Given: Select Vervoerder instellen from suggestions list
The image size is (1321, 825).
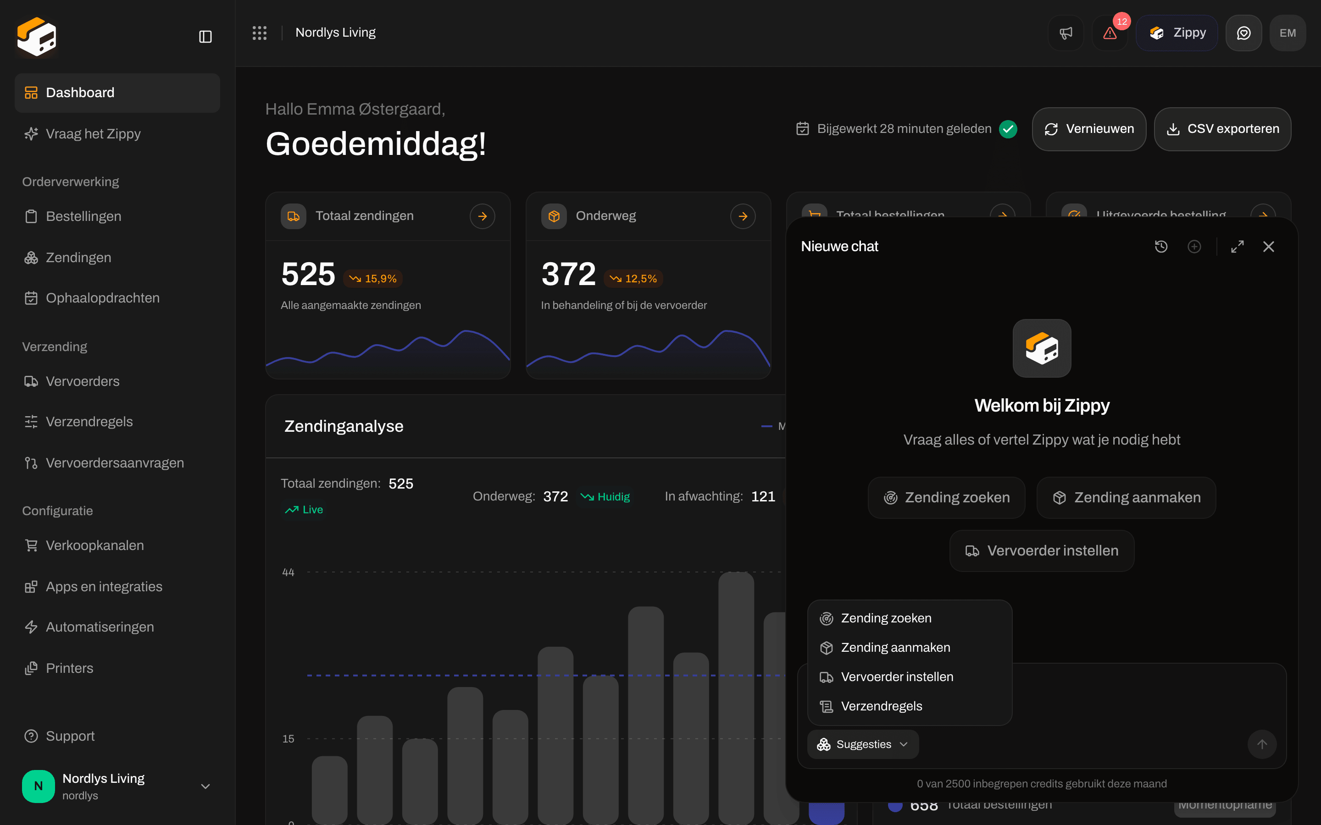Looking at the screenshot, I should tap(910, 677).
